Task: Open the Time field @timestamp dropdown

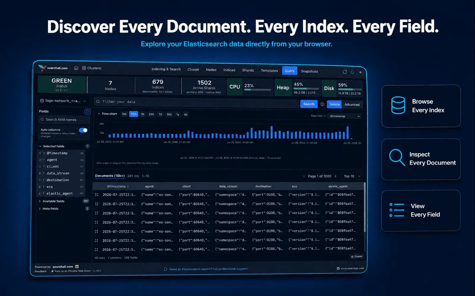Action: point(344,116)
